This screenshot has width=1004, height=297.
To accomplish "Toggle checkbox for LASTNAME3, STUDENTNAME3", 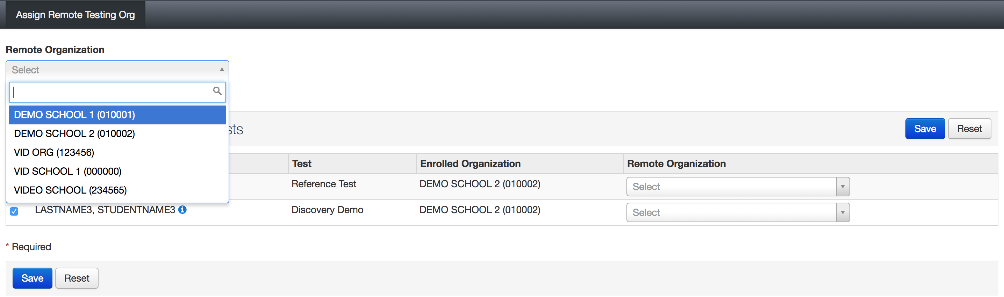I will tap(14, 211).
